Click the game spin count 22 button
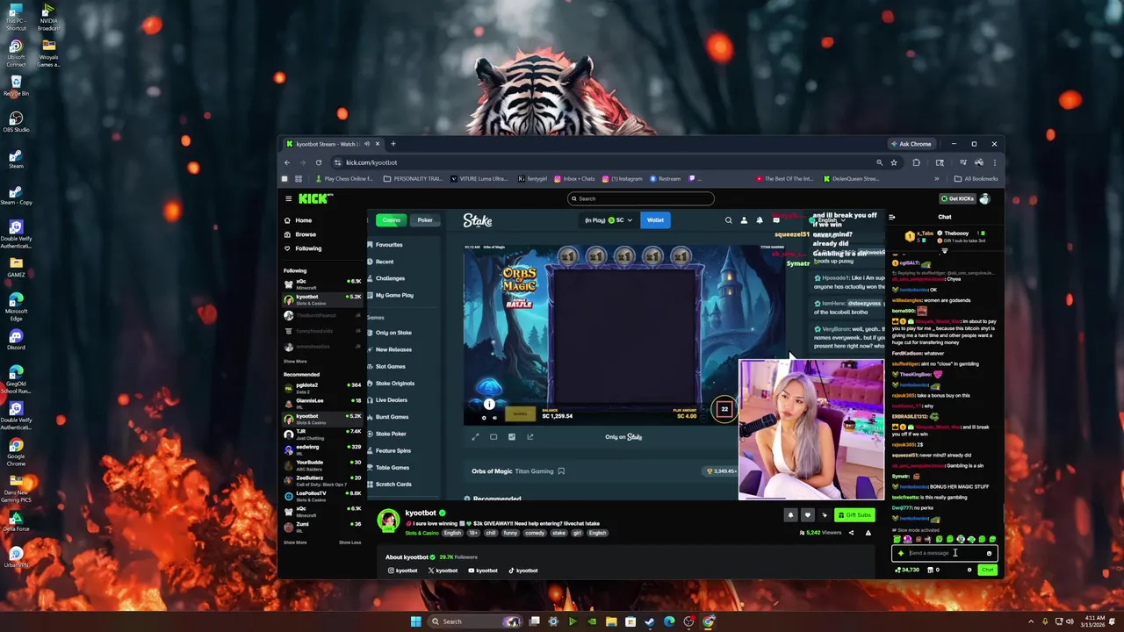Screen dimensions: 1124x632 click(724, 409)
